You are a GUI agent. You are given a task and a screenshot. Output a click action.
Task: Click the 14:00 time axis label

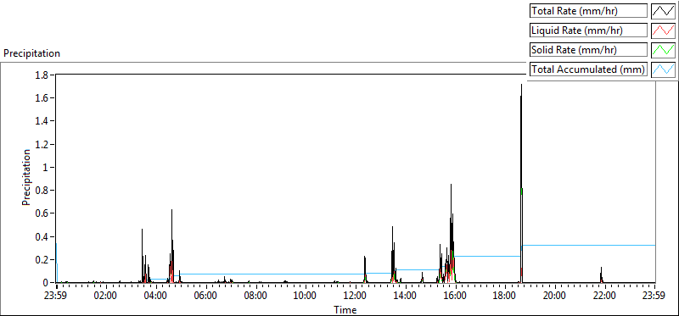[x=406, y=297]
